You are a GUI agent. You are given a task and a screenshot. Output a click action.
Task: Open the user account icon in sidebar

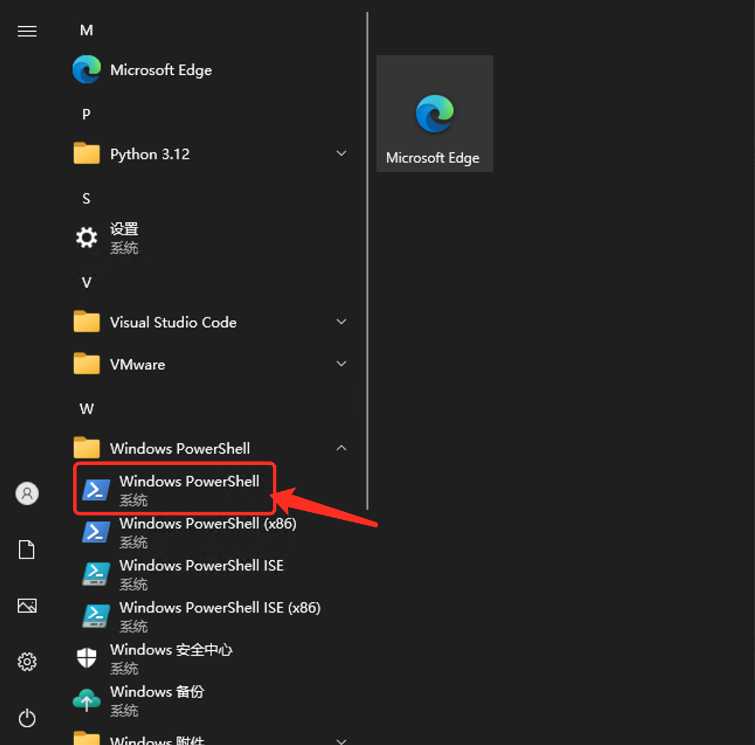tap(27, 494)
